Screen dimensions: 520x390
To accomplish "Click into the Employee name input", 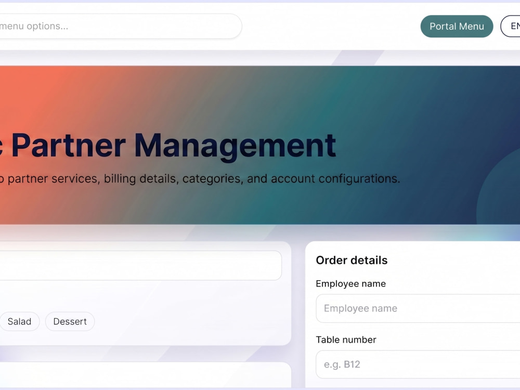I will click(418, 308).
